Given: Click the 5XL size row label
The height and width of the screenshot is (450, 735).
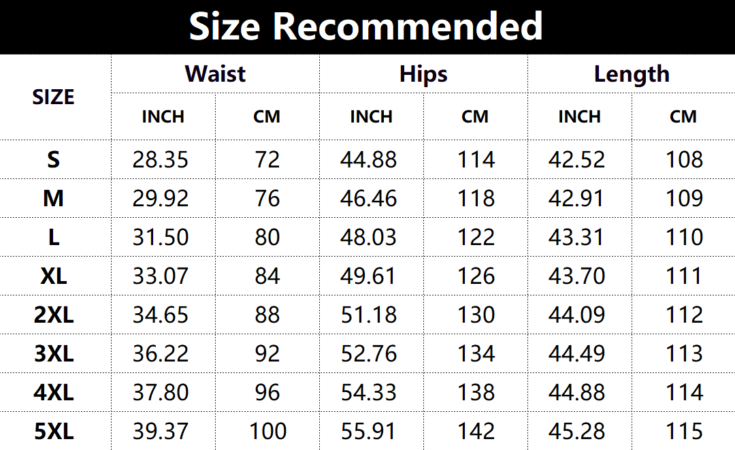Looking at the screenshot, I should click(x=53, y=431).
